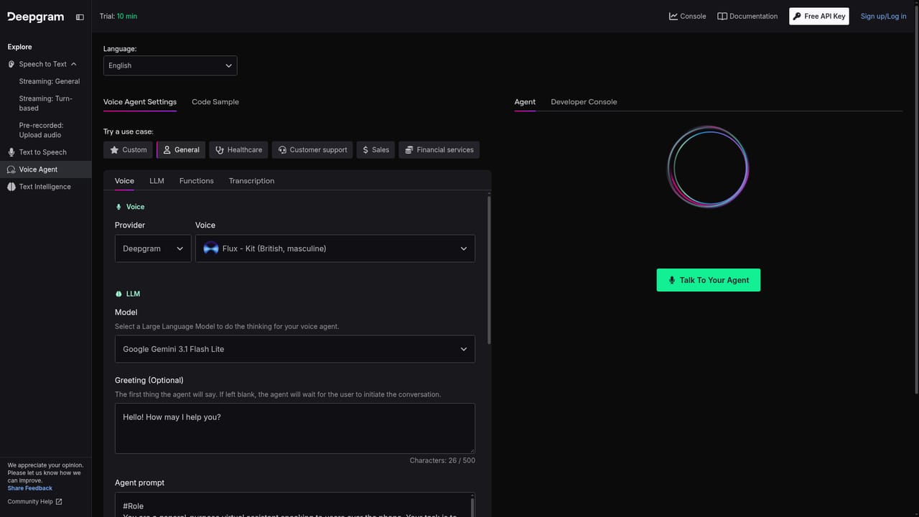Click the green Voice section microphone icon
This screenshot has width=919, height=517.
[119, 207]
